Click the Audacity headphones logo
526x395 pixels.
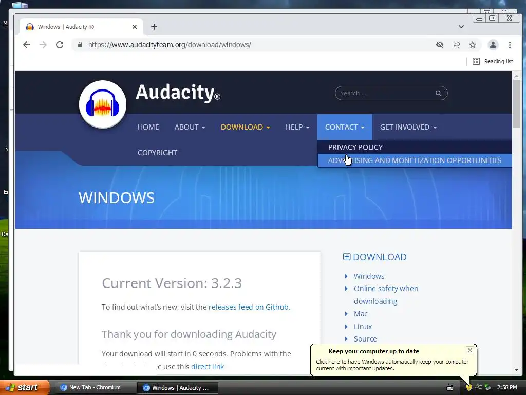[x=103, y=104]
